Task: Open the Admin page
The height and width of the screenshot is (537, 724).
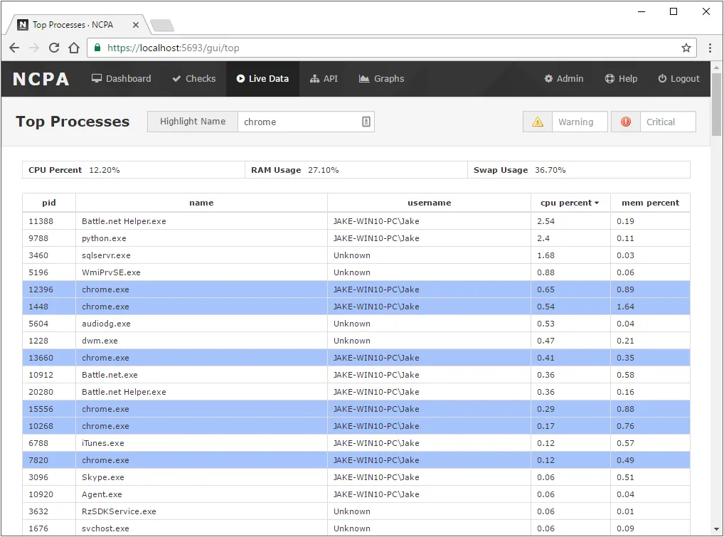Action: (563, 79)
